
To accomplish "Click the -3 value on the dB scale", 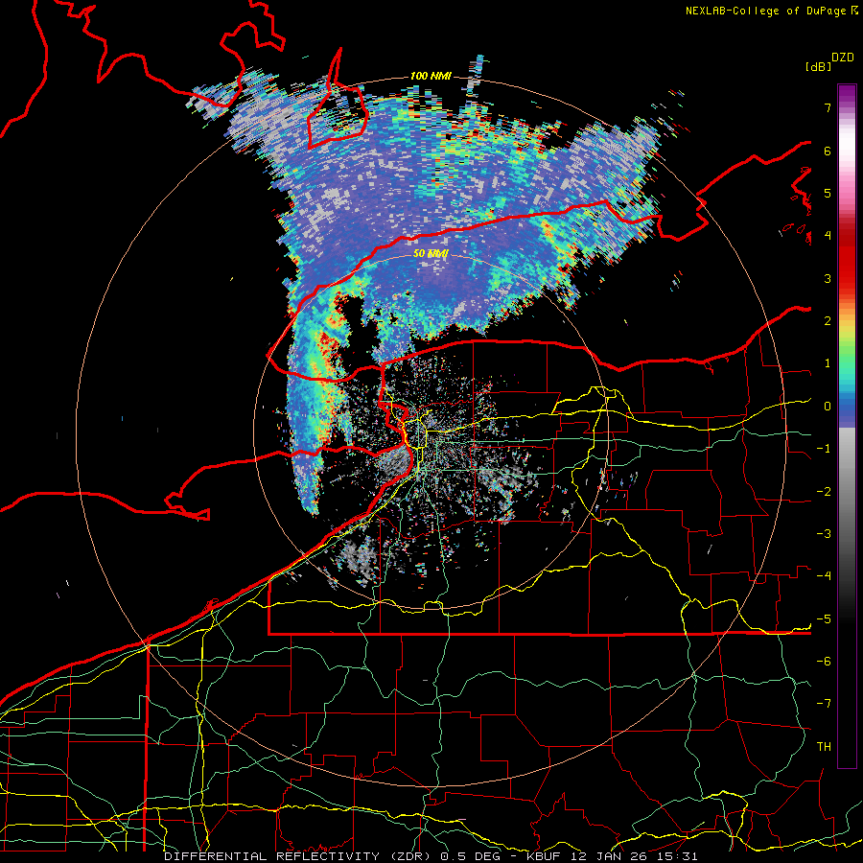I will [x=824, y=534].
